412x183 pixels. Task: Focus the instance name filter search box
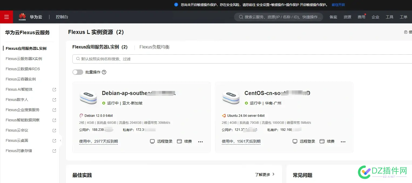click(x=242, y=59)
